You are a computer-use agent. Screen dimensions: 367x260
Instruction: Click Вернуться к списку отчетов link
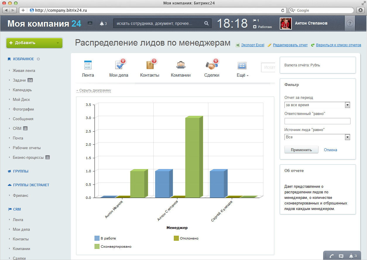[x=339, y=45]
